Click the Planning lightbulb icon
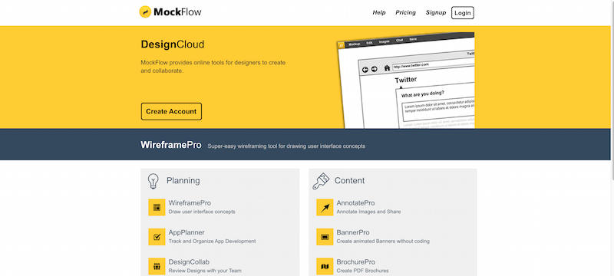This screenshot has width=614, height=276. click(x=153, y=181)
